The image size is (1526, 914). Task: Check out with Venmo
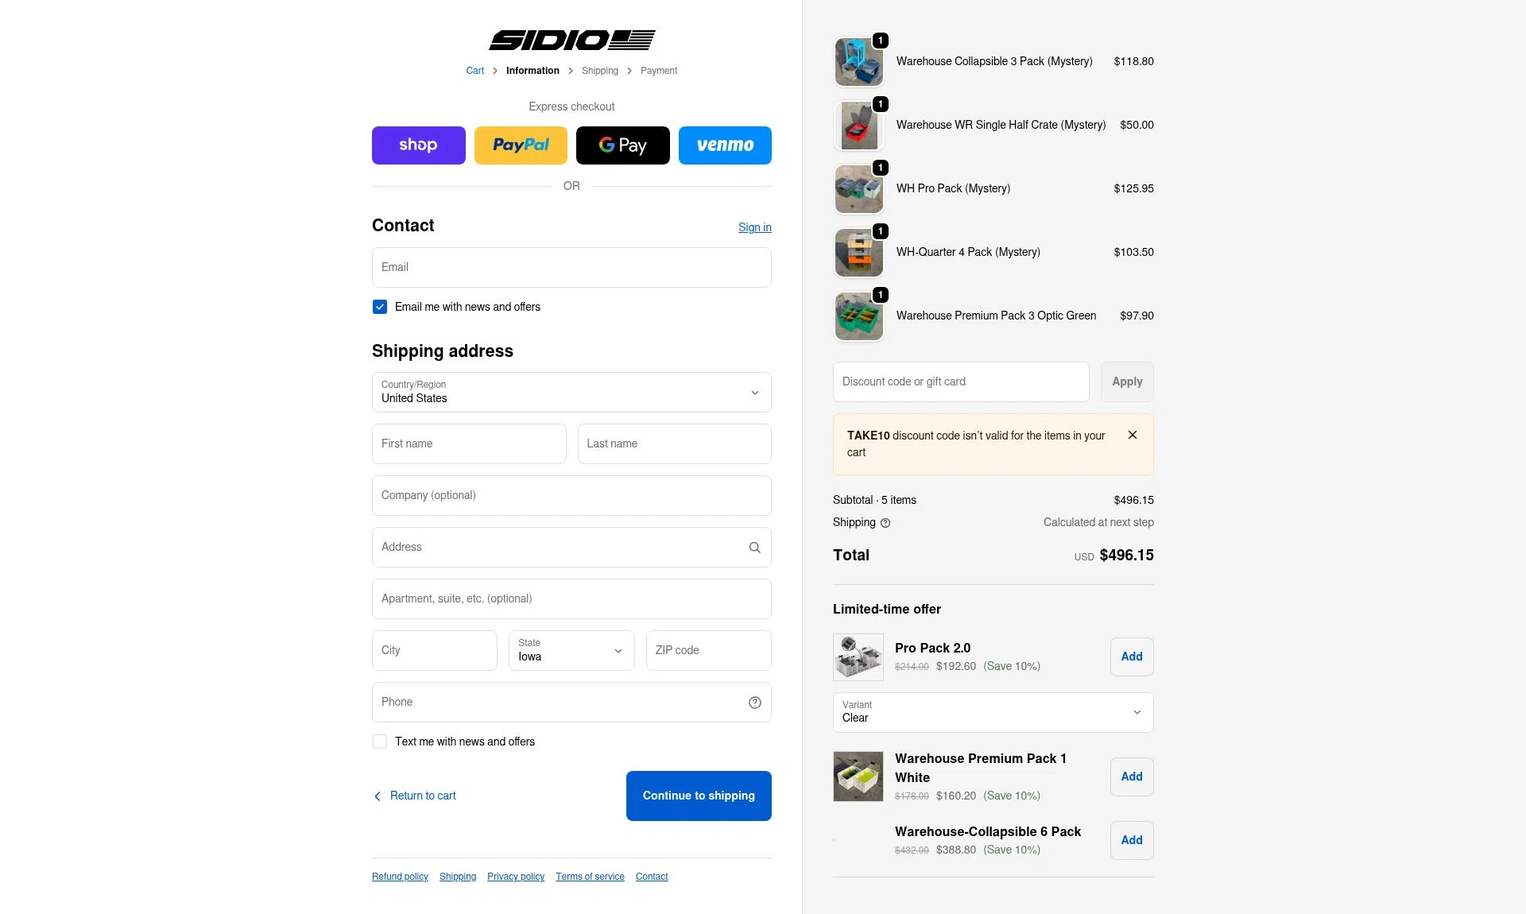[724, 145]
